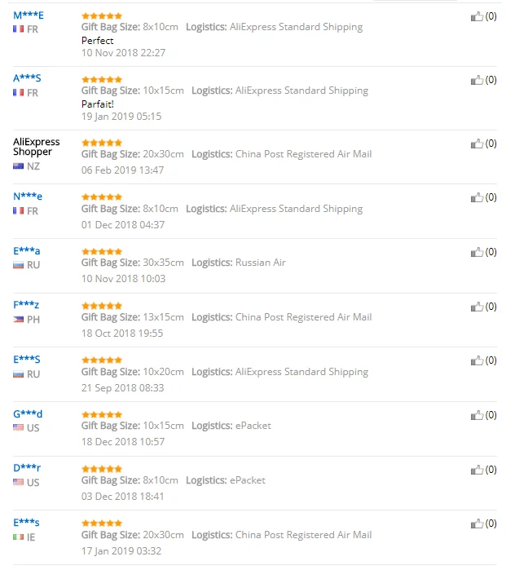506x570 pixels.
Task: Click reviewer name G***d
Action: (x=28, y=413)
